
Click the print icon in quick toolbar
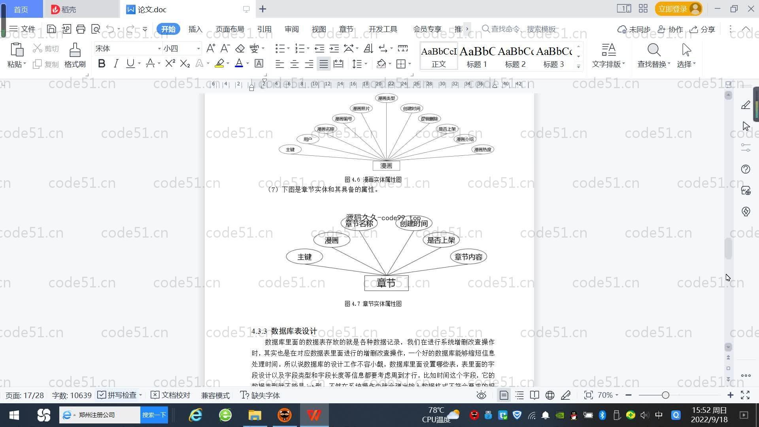pyautogui.click(x=81, y=29)
